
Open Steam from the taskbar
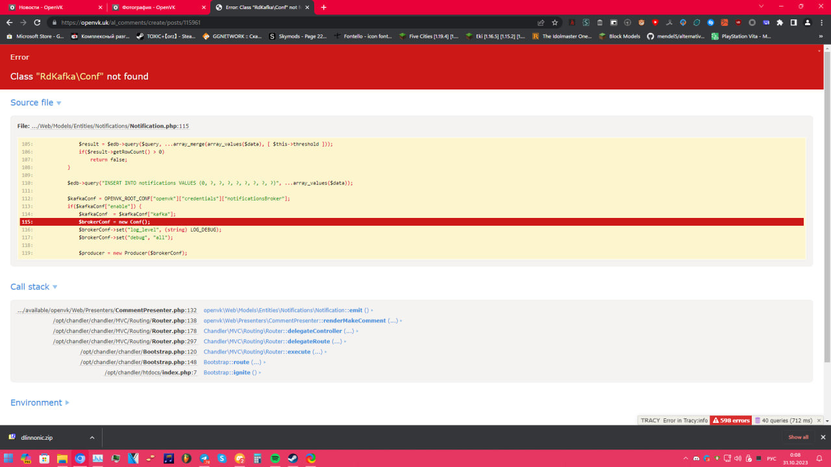(x=293, y=459)
